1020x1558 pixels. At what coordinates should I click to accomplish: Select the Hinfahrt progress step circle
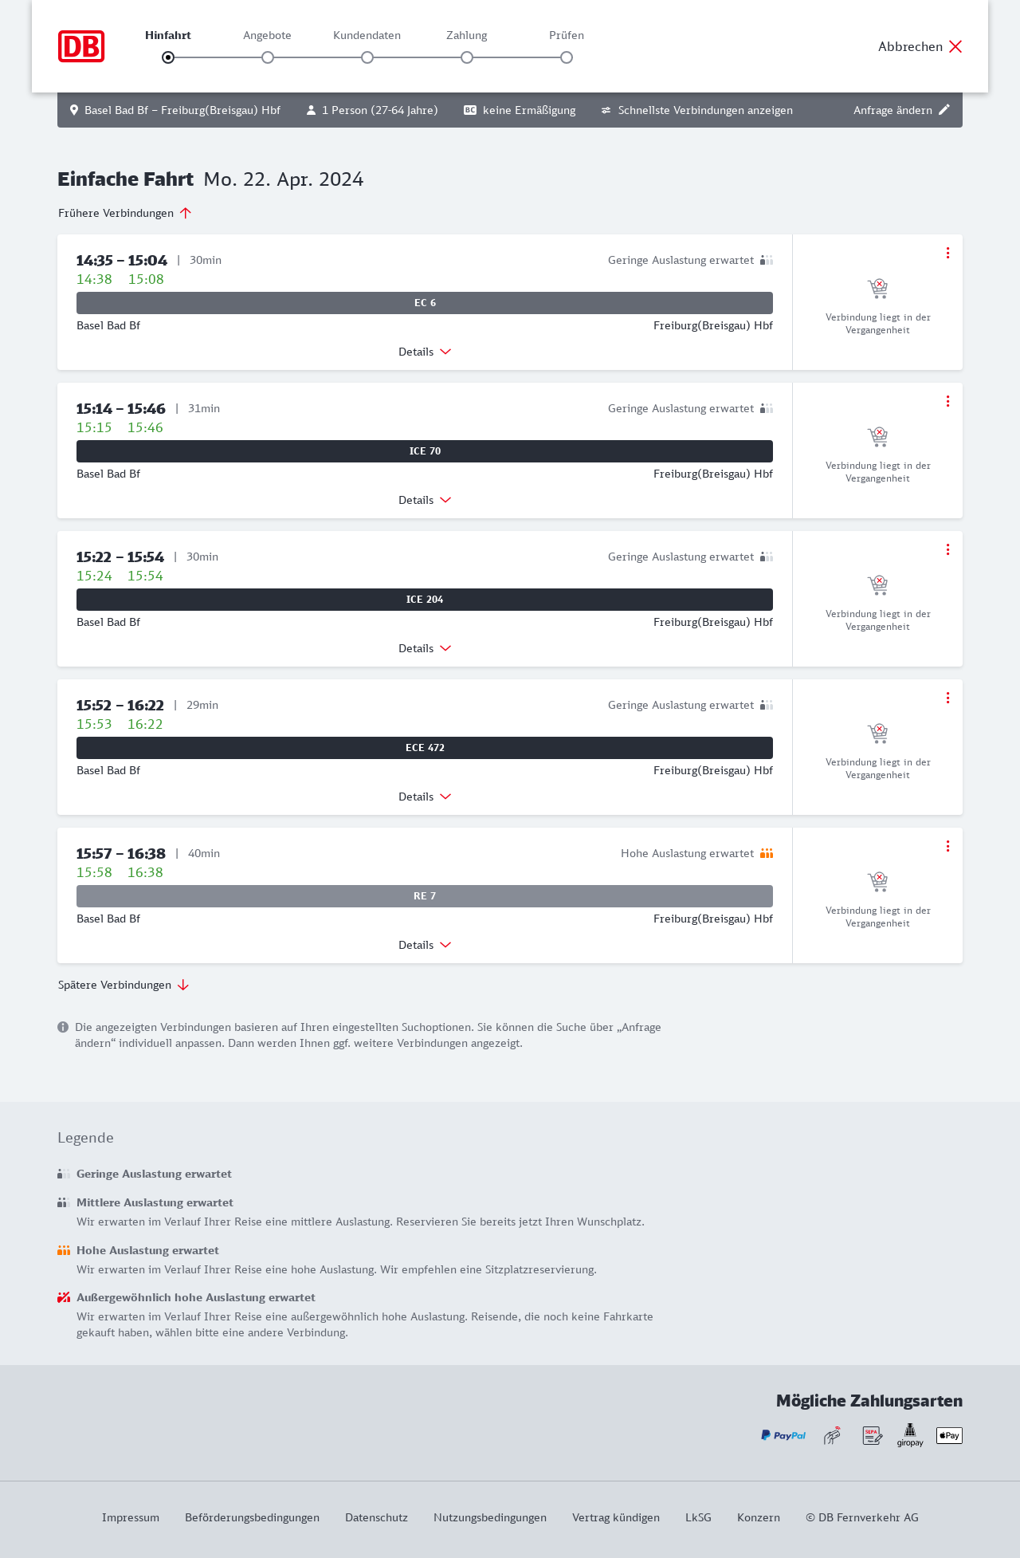168,57
